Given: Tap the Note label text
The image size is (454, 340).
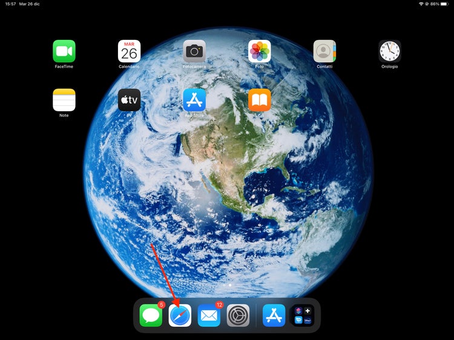Looking at the screenshot, I should point(64,115).
